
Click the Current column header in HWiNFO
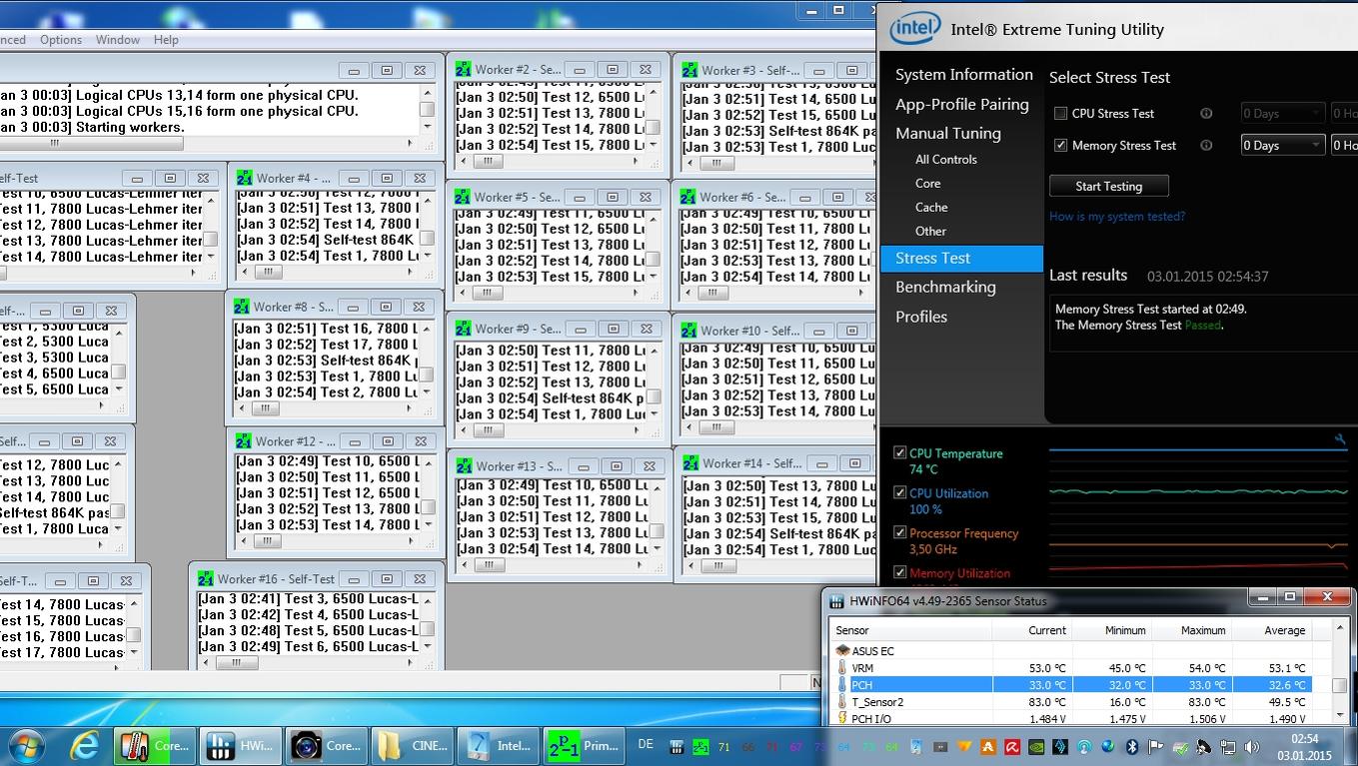(1032, 631)
